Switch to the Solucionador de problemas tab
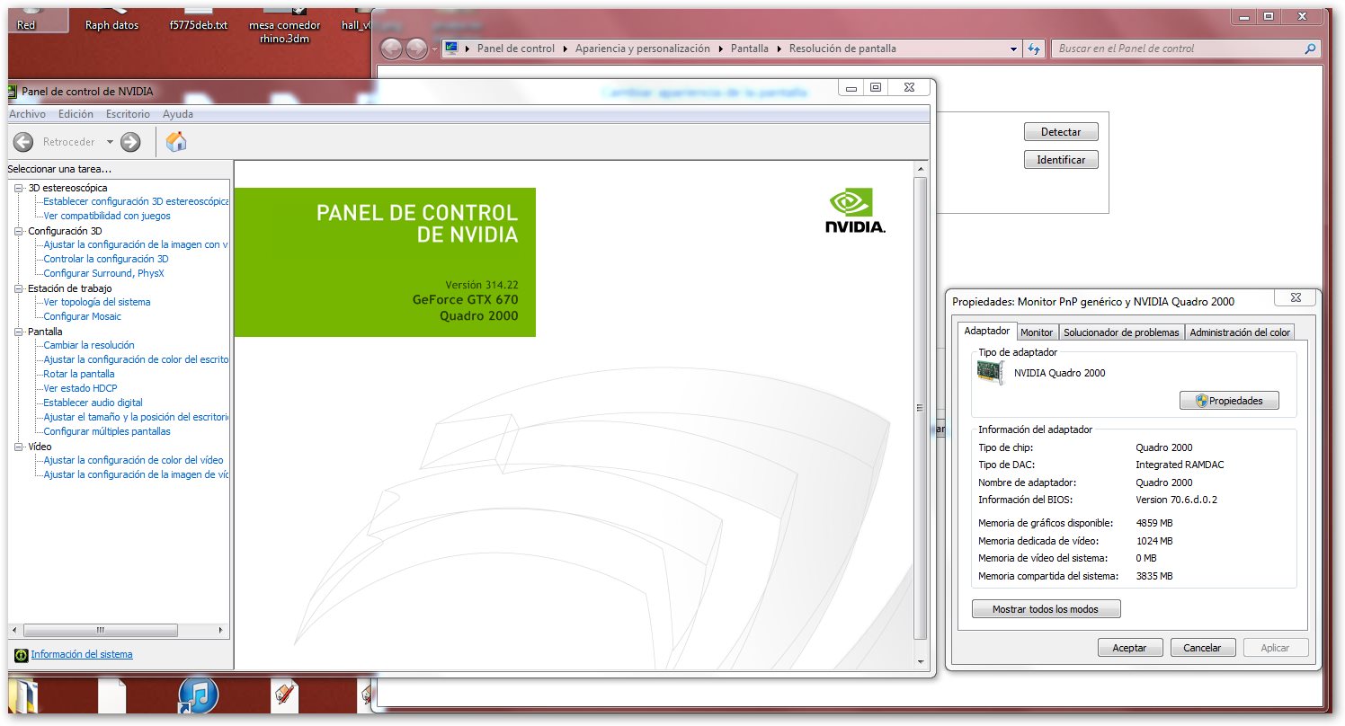Image resolution: width=1345 pixels, height=726 pixels. [x=1121, y=332]
